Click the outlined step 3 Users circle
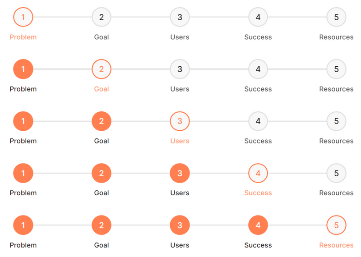Screen dimensions: 361x257 [x=180, y=121]
